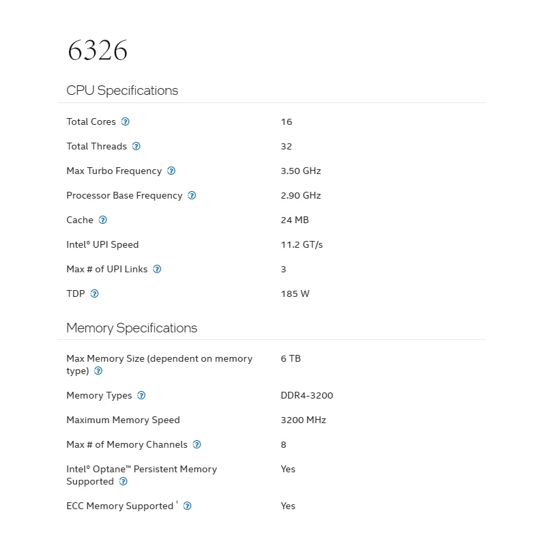Click the 185 W TDP value
Screen dimensions: 546x546
(x=295, y=293)
